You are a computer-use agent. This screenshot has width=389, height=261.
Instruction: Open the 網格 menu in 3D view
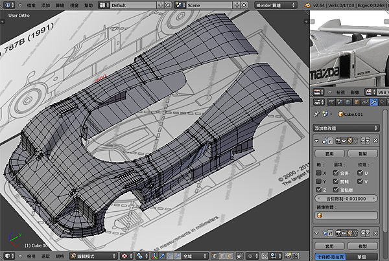[x=60, y=256]
